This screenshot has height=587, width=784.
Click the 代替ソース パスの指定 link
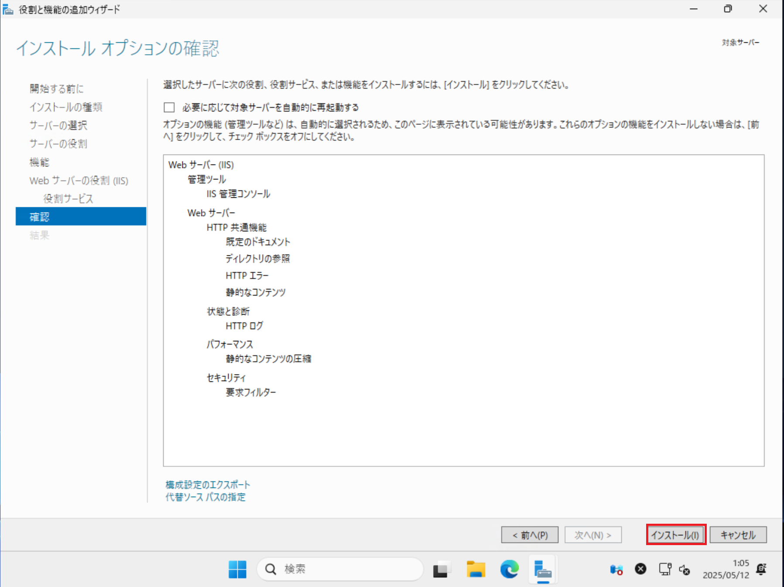click(x=205, y=497)
